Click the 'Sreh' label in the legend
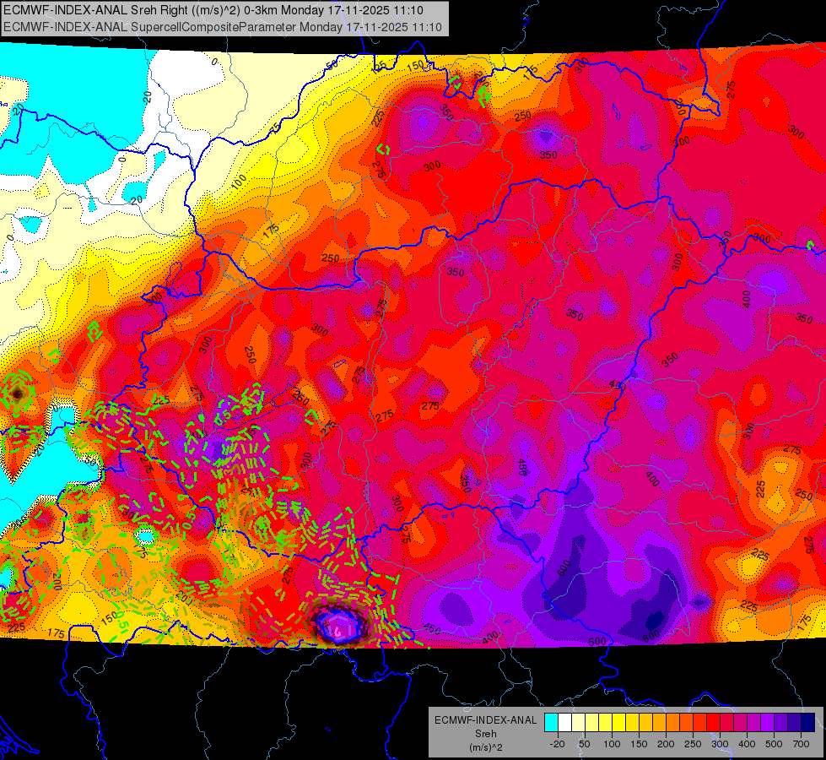This screenshot has width=826, height=760. pyautogui.click(x=485, y=734)
